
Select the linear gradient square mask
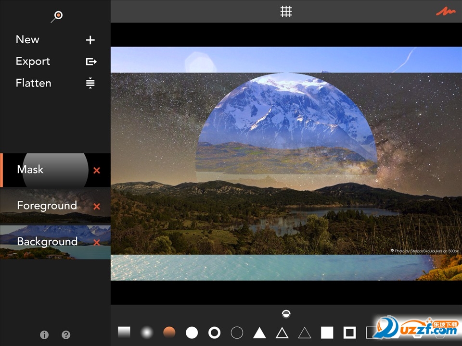point(124,332)
